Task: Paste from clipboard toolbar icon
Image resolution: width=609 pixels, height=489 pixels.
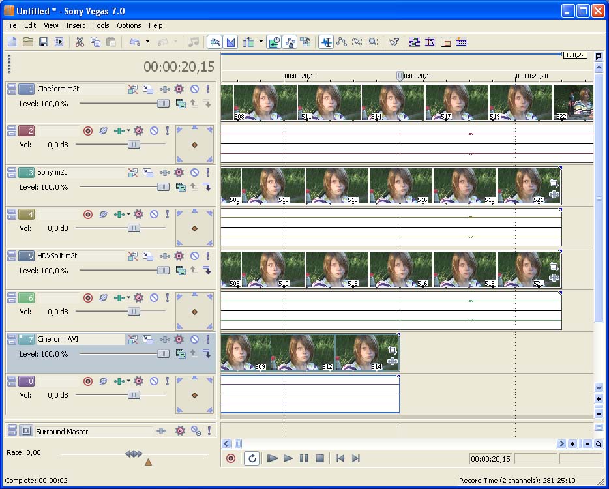Action: (x=111, y=42)
